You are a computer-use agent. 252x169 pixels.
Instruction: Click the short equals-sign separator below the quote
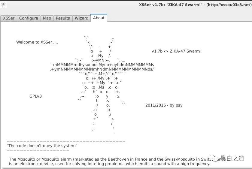[x=38, y=150]
